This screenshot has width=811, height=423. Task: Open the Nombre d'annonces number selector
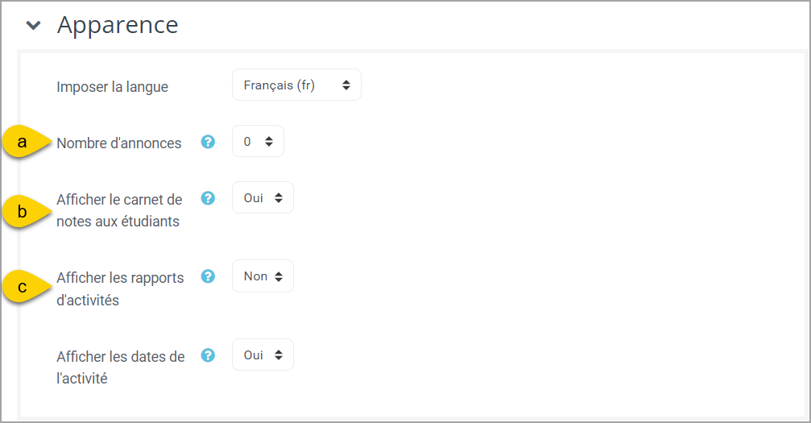point(258,141)
